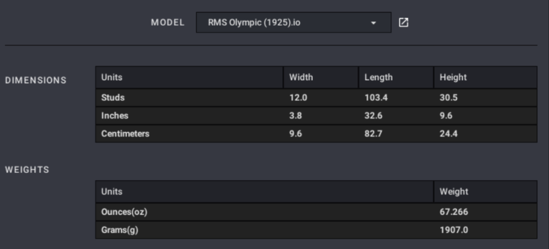Click the 12.0 studs width value
The height and width of the screenshot is (249, 549).
[298, 98]
